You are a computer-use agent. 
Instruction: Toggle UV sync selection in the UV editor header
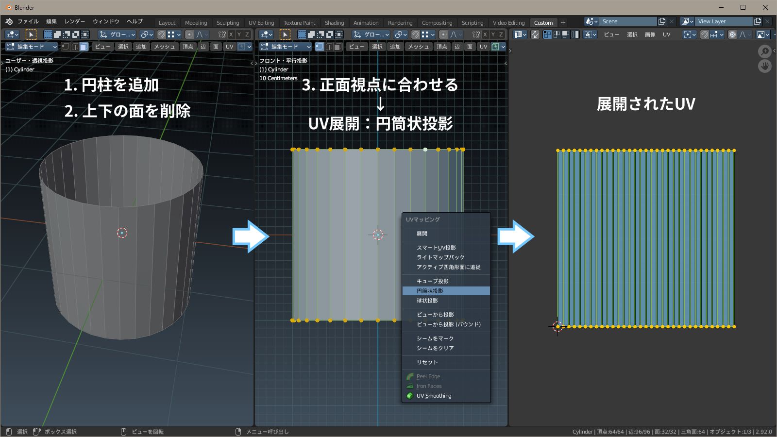click(535, 34)
